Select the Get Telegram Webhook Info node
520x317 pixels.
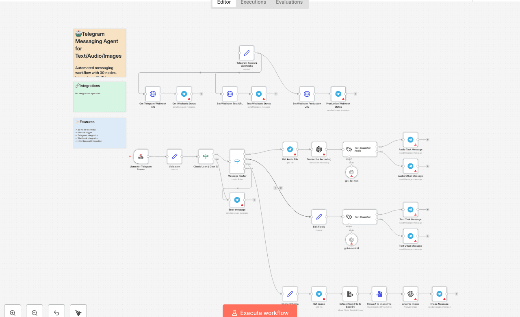tap(153, 94)
